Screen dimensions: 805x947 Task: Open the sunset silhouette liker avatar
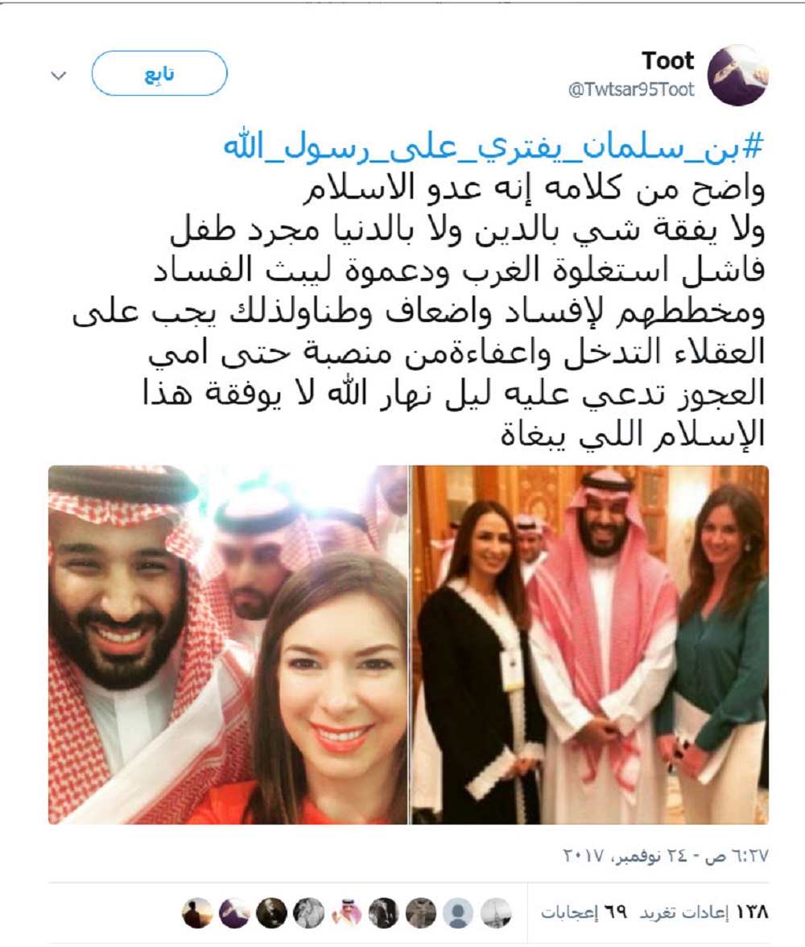click(197, 912)
